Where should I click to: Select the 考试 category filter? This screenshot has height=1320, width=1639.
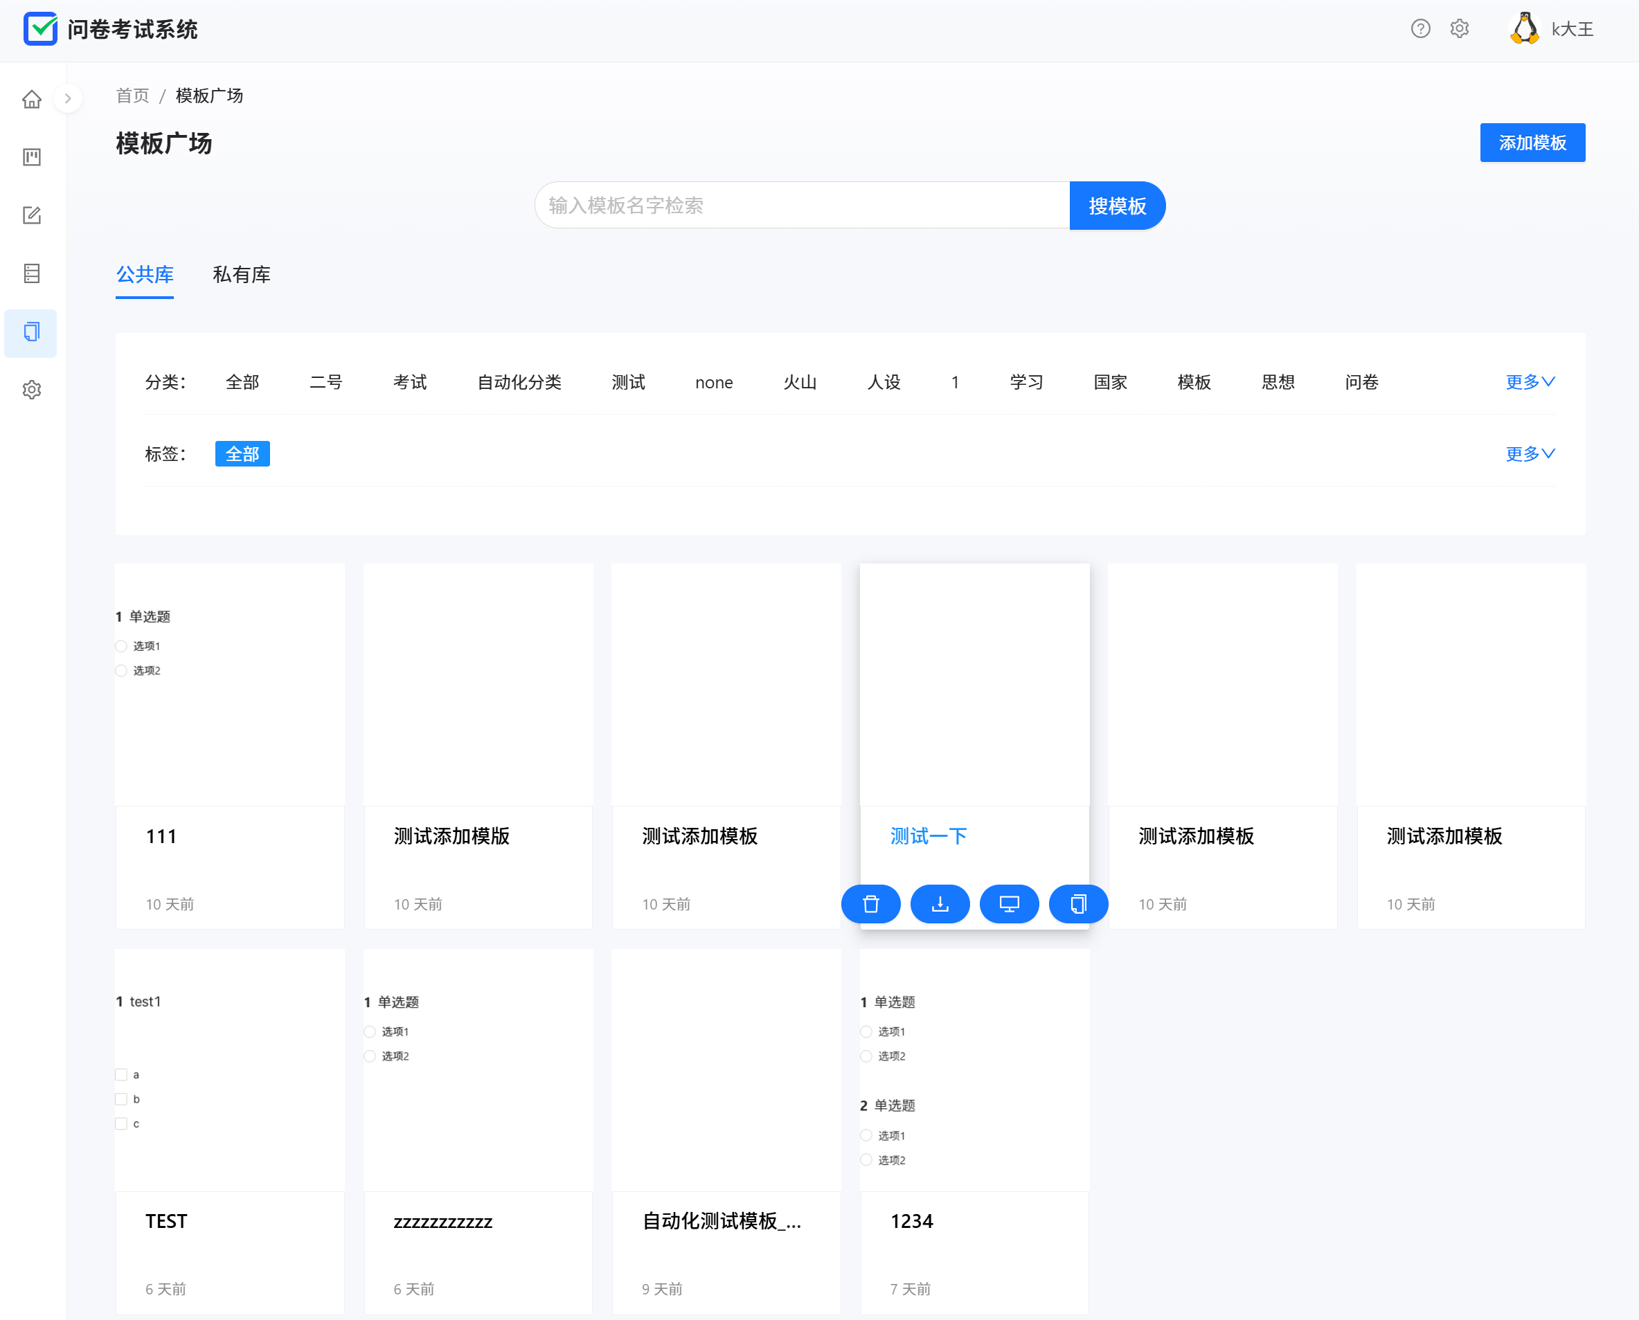coord(410,383)
